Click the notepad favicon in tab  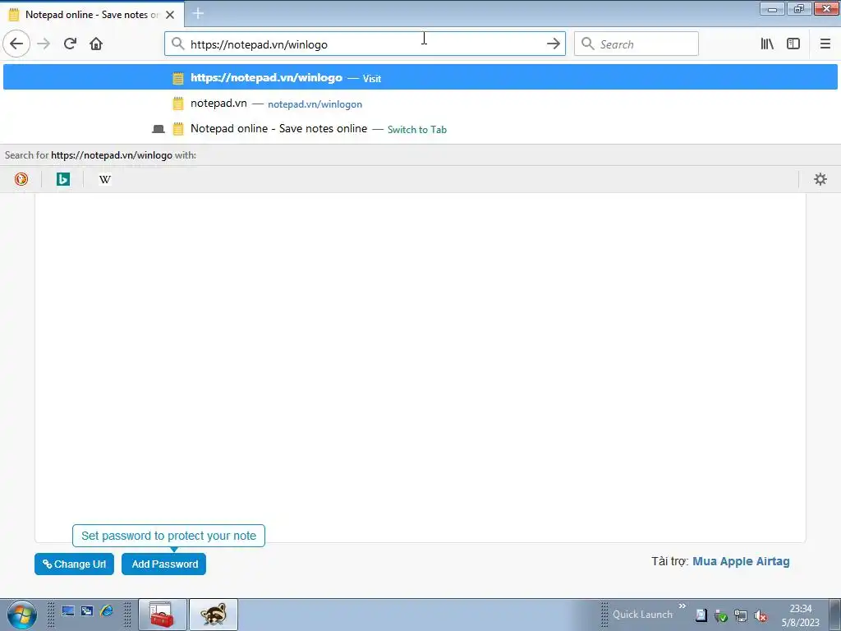pos(14,15)
